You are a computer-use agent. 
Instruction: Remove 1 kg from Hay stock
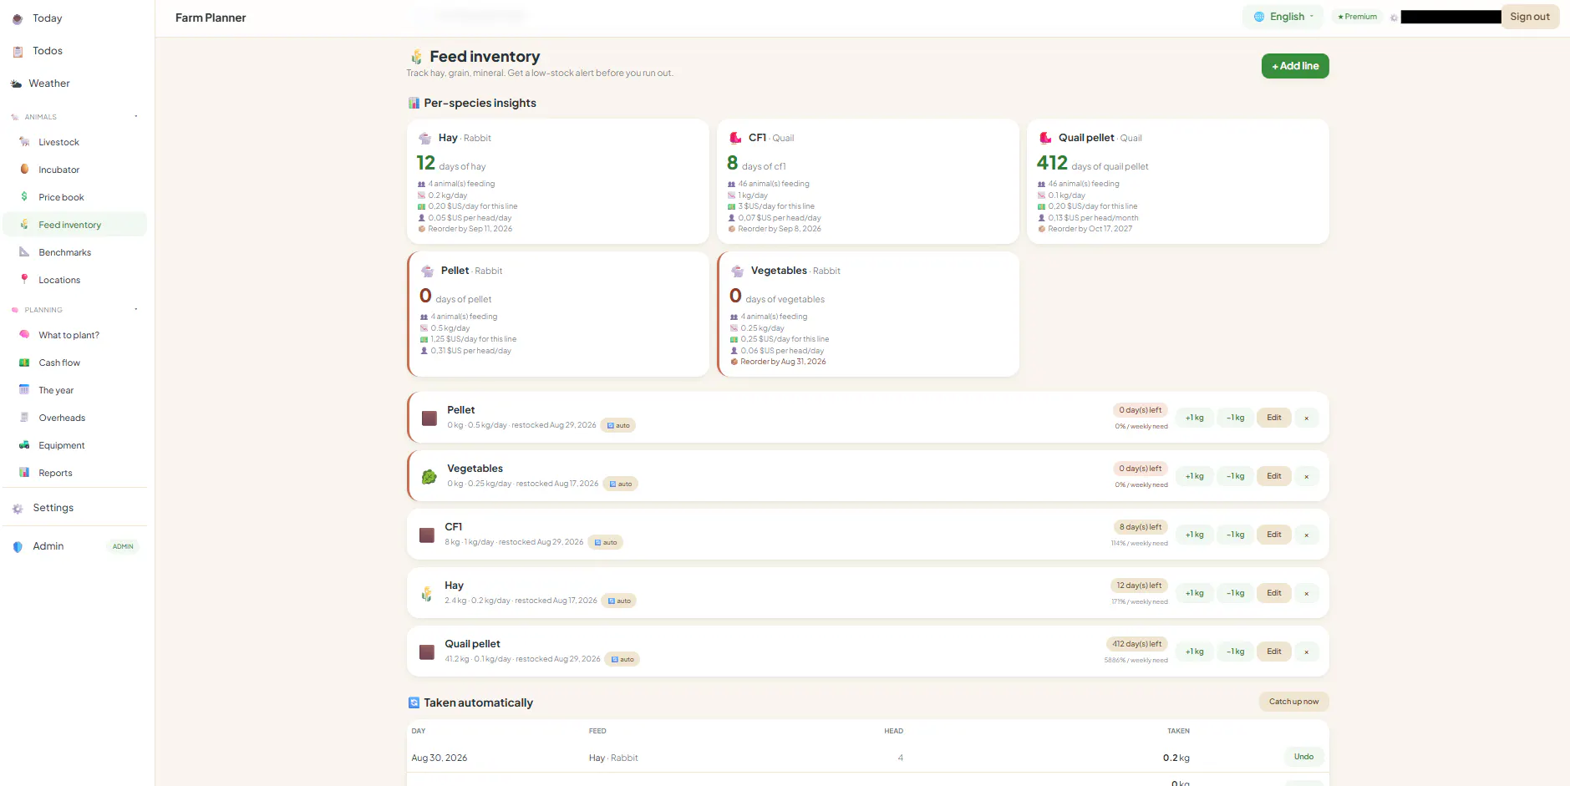tap(1235, 593)
